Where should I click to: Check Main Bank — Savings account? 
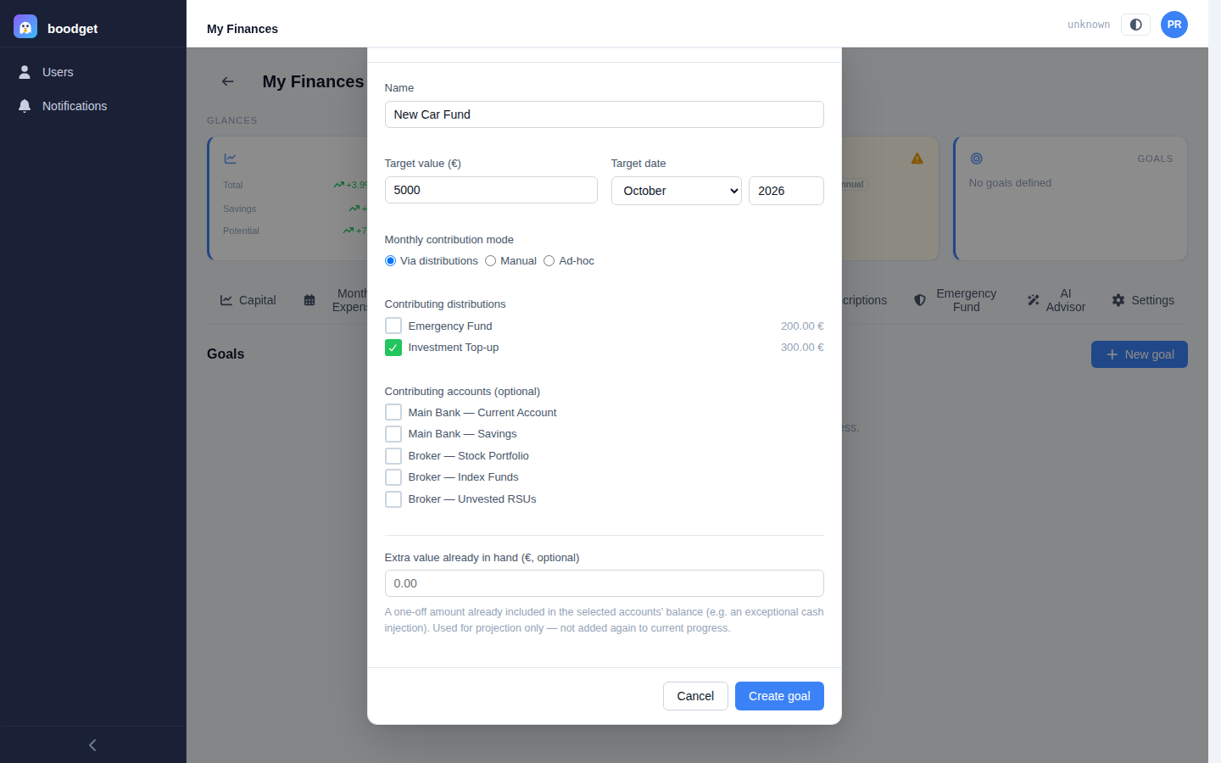393,434
